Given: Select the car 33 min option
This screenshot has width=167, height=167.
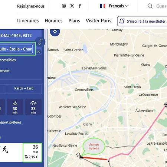Looking at the screenshot, I should coord(33,107).
